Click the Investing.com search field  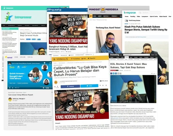tap(136, 55)
